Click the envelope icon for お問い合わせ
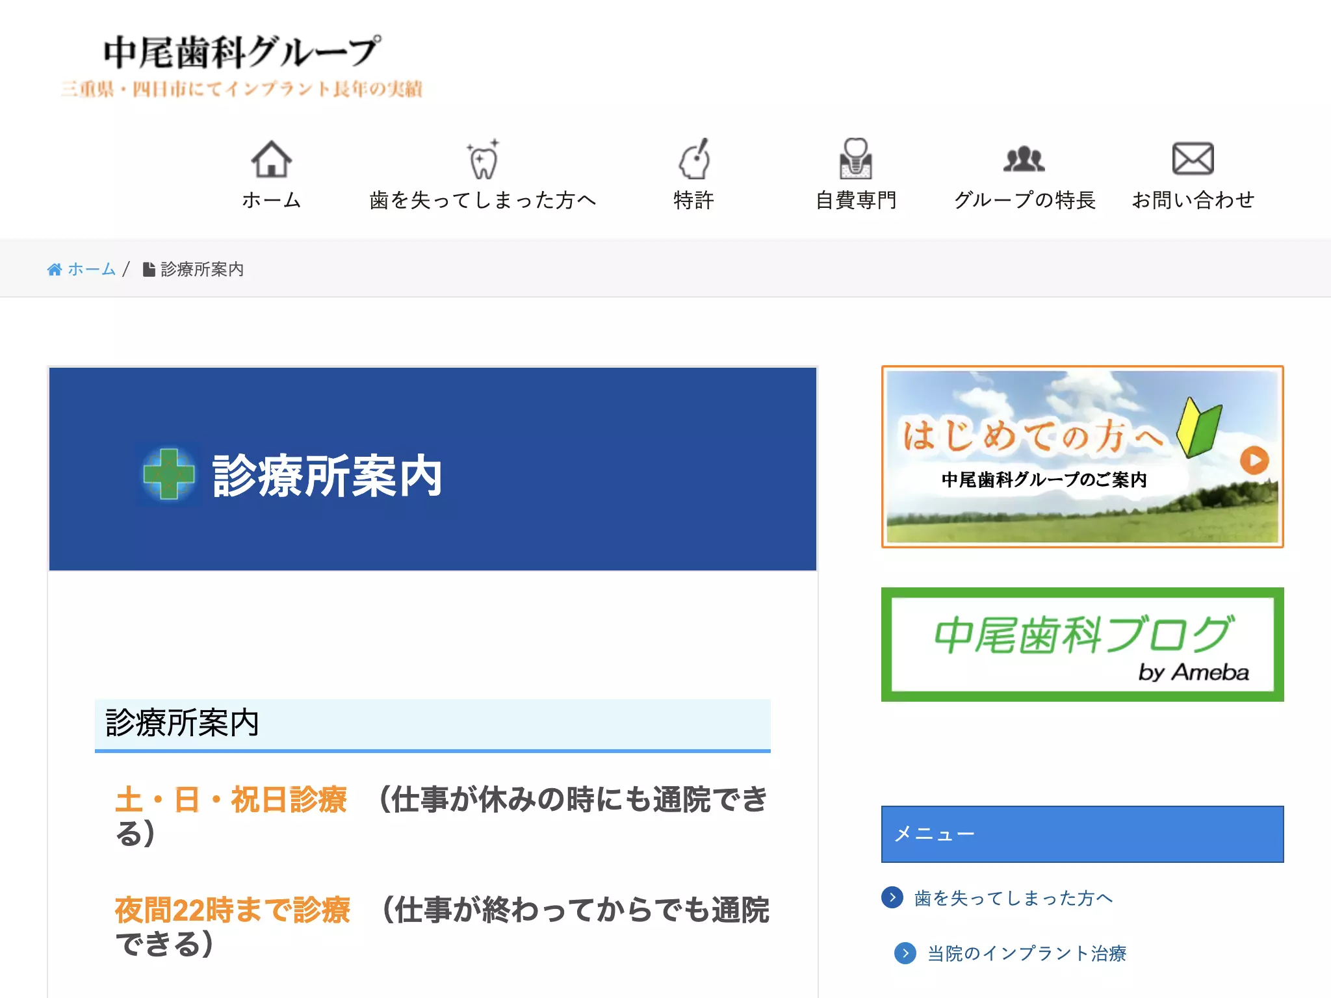 click(x=1193, y=159)
